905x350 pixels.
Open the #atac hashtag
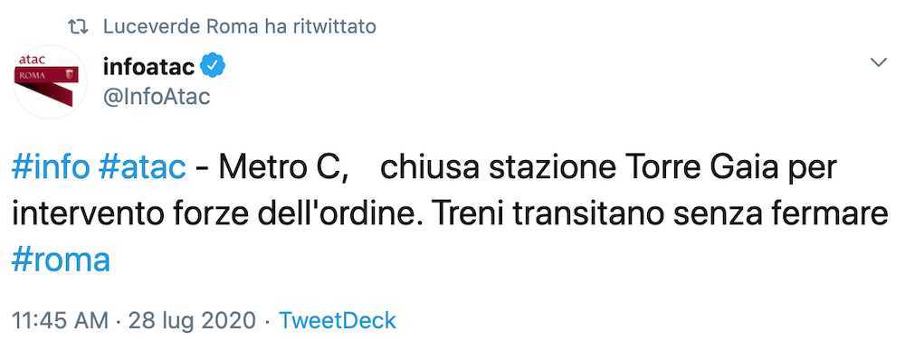(142, 168)
